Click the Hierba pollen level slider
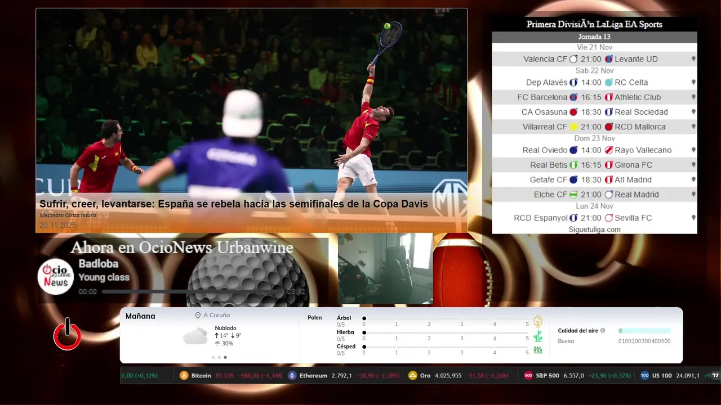The height and width of the screenshot is (405, 721). pos(446,333)
